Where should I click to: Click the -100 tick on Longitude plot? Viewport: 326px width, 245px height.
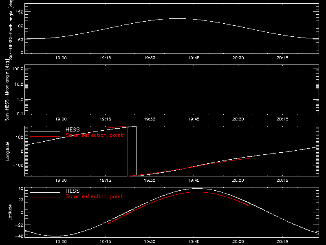[18, 165]
